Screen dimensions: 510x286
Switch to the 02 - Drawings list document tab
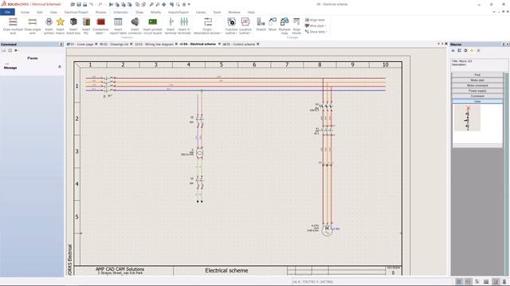tap(114, 44)
